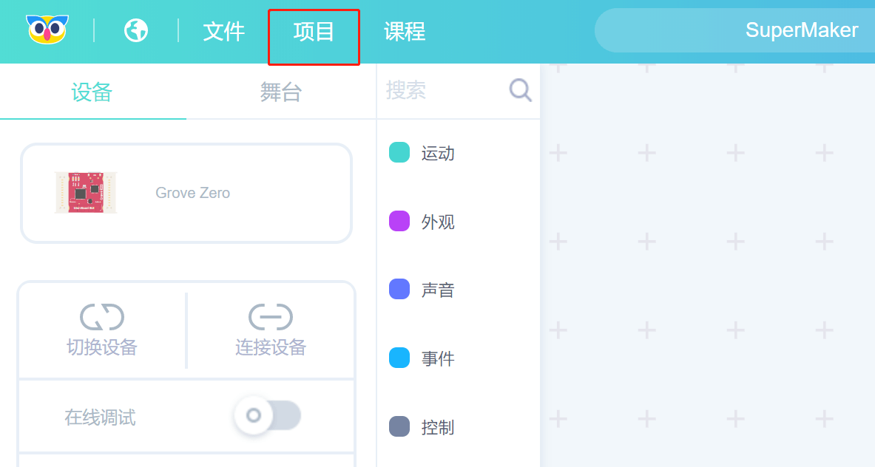Click the 连接设备 button label

click(271, 347)
